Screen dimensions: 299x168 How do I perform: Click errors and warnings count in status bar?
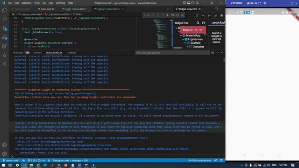[x=36, y=161]
